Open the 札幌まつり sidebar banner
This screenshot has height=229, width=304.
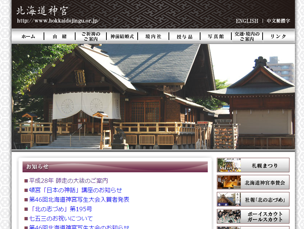253,165
